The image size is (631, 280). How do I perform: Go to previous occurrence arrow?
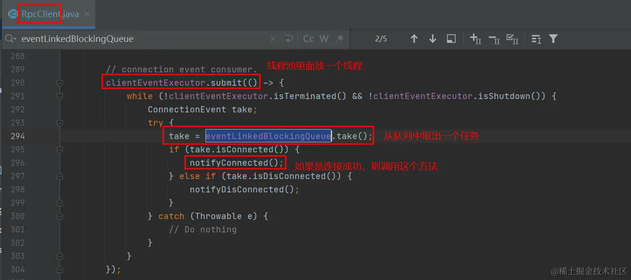click(x=414, y=39)
